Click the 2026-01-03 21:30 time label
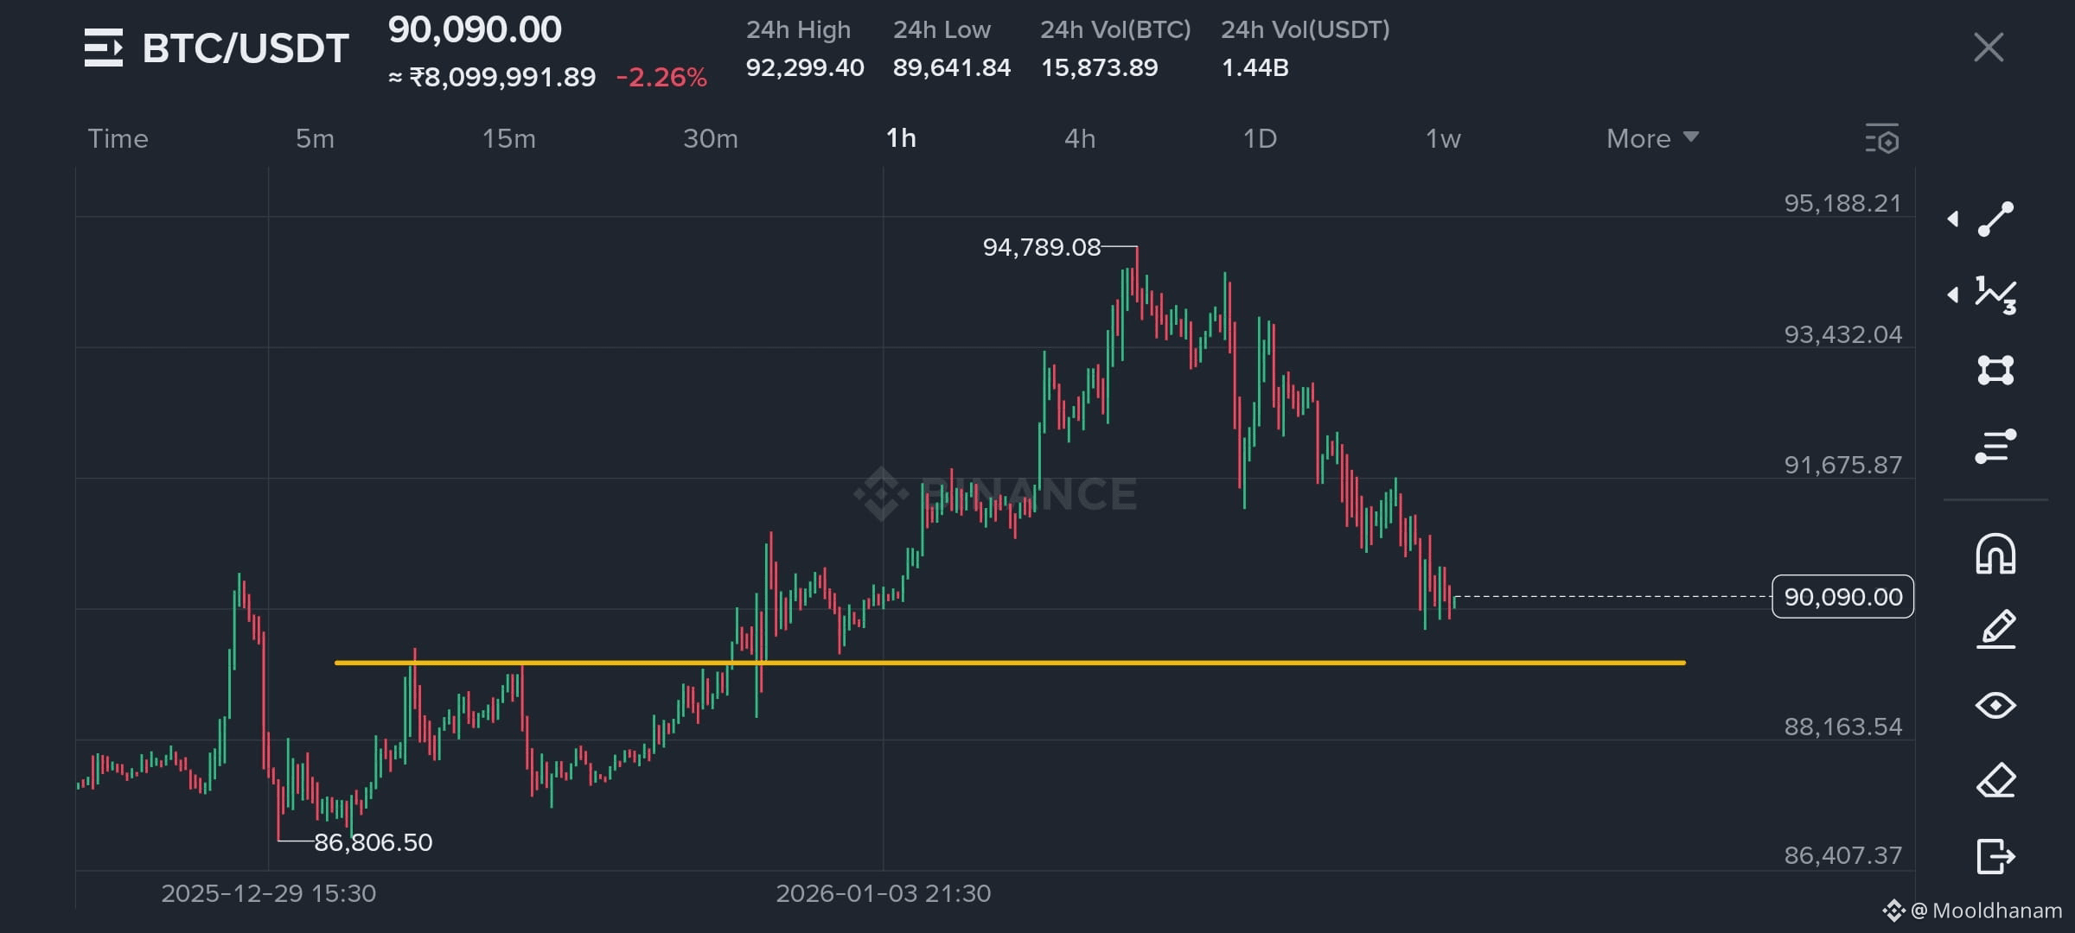Image resolution: width=2075 pixels, height=933 pixels. (883, 893)
